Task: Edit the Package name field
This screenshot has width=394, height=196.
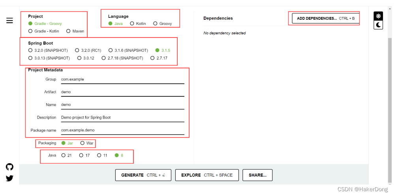Action: (x=123, y=130)
